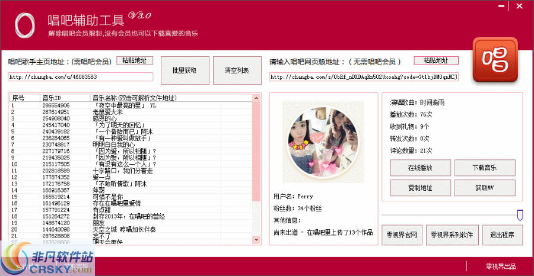The image size is (534, 276).
Task: Select song 「夜空中最亮的星」.YL
Action: click(125, 105)
